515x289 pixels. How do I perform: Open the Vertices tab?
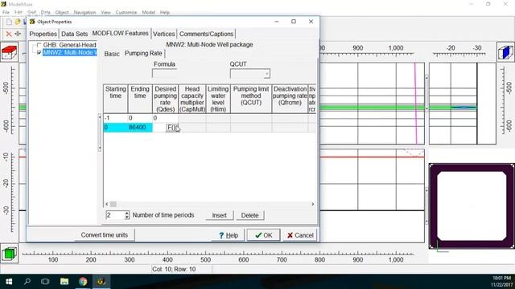pyautogui.click(x=164, y=34)
